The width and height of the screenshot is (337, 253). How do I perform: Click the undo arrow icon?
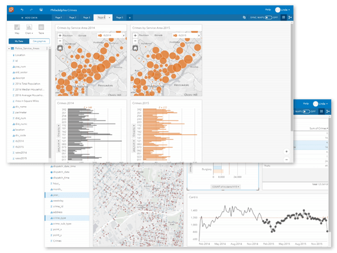[22, 10]
